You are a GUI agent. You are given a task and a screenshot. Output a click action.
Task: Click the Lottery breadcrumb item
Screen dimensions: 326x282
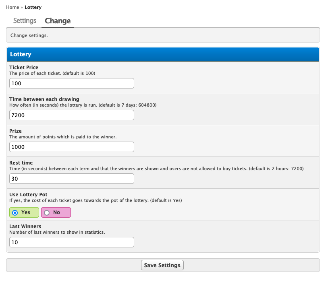(33, 7)
